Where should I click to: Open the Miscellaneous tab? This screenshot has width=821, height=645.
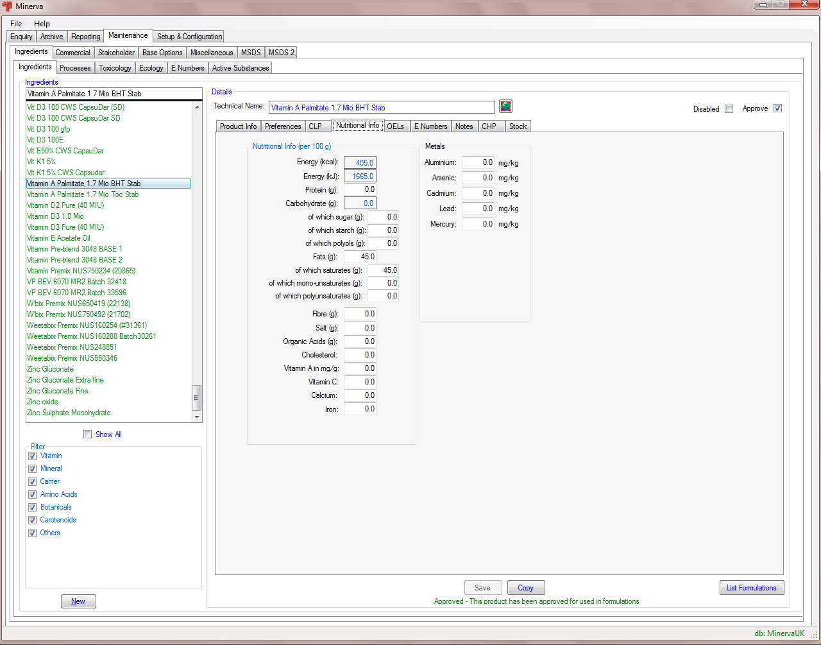212,53
